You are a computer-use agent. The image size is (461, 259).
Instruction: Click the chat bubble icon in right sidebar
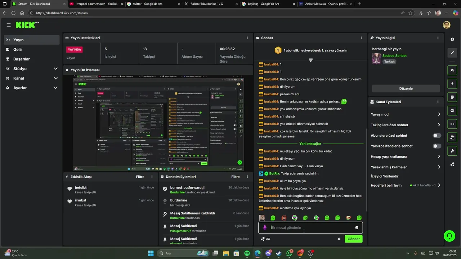tap(452, 111)
